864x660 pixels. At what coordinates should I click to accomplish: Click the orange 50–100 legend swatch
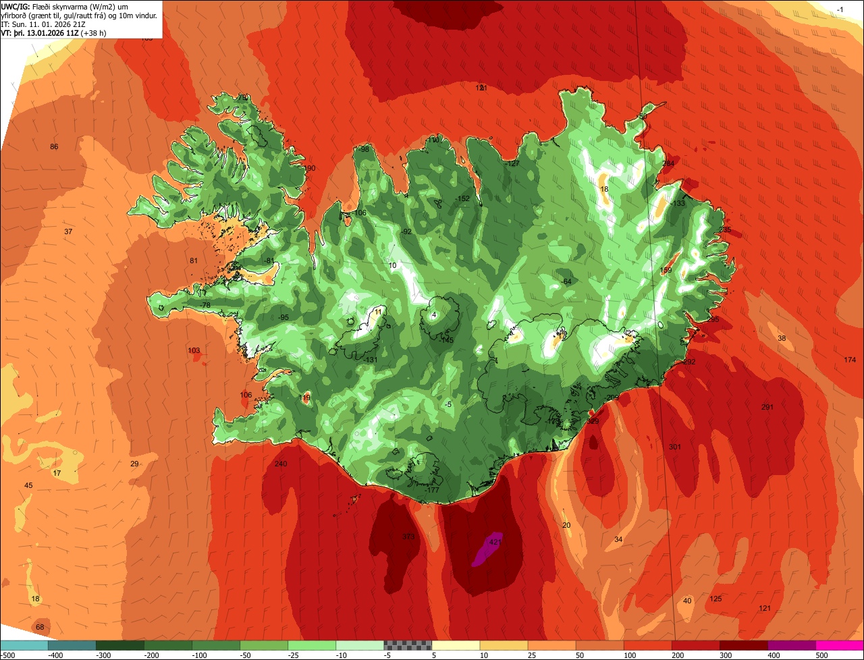coord(600,645)
